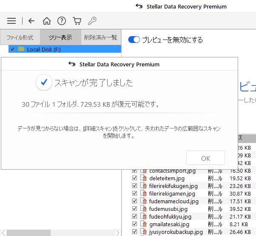The height and width of the screenshot is (236, 256).
Task: Click the deleteitem.jpg file icon
Action: 144,179
